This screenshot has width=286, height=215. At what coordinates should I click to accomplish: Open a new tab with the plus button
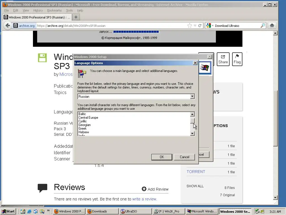(x=76, y=17)
